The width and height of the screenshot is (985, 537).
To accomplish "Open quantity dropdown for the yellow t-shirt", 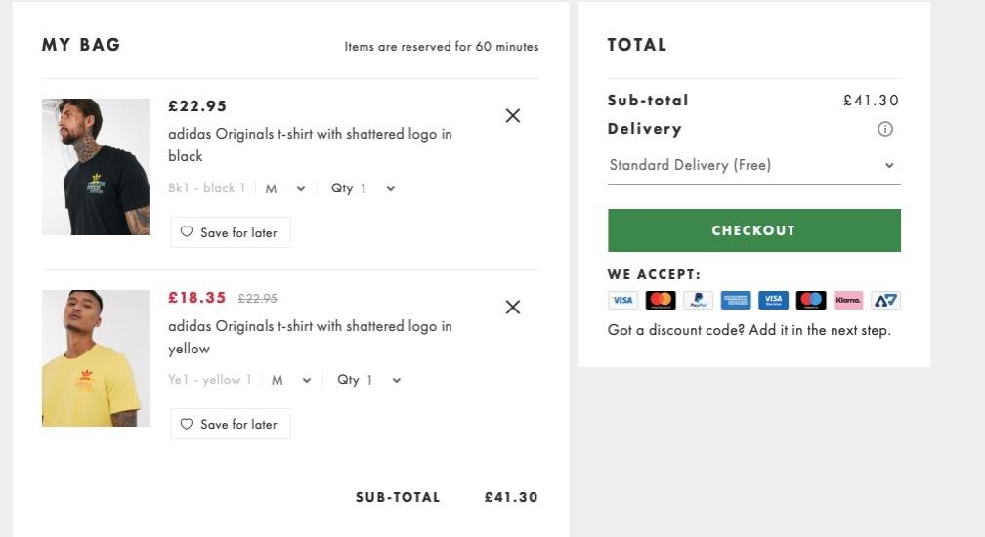I will point(369,380).
